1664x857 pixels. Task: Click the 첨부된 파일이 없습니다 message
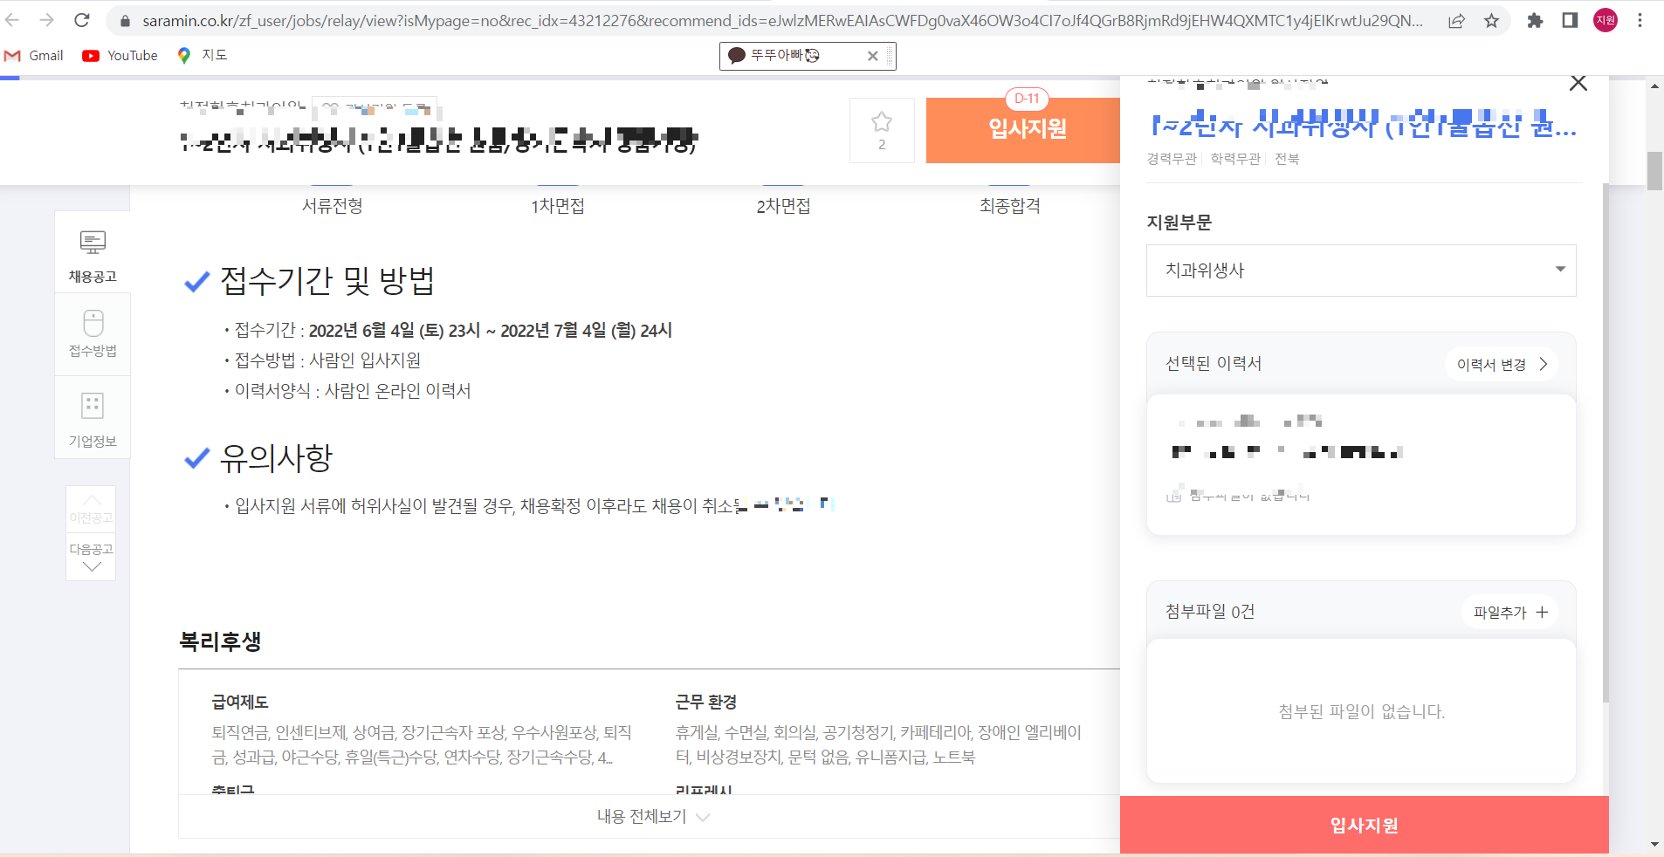point(1362,712)
